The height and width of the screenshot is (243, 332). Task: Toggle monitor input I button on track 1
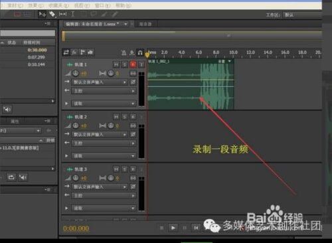(x=141, y=64)
